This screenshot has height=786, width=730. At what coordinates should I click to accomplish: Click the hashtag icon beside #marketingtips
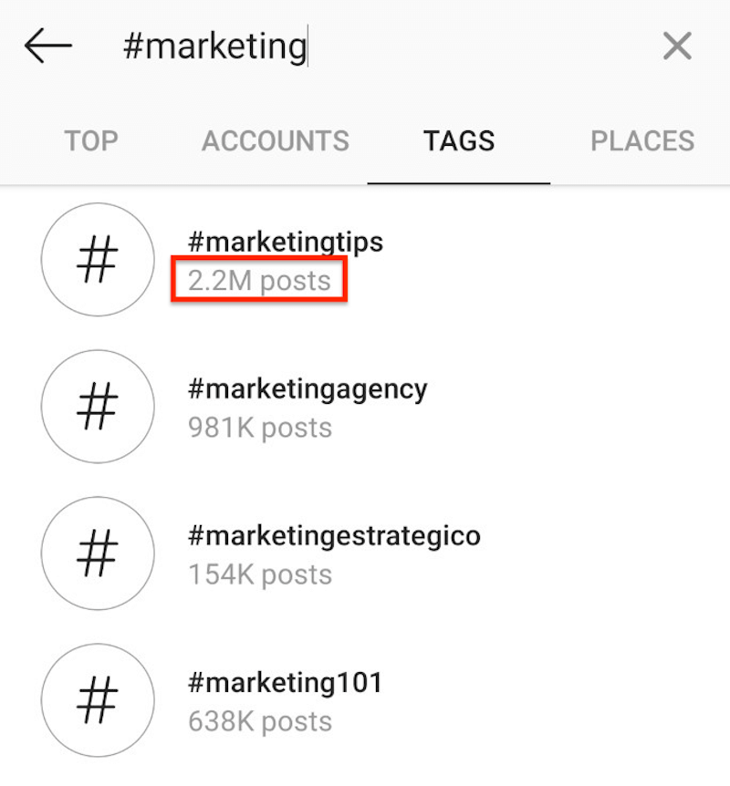98,260
